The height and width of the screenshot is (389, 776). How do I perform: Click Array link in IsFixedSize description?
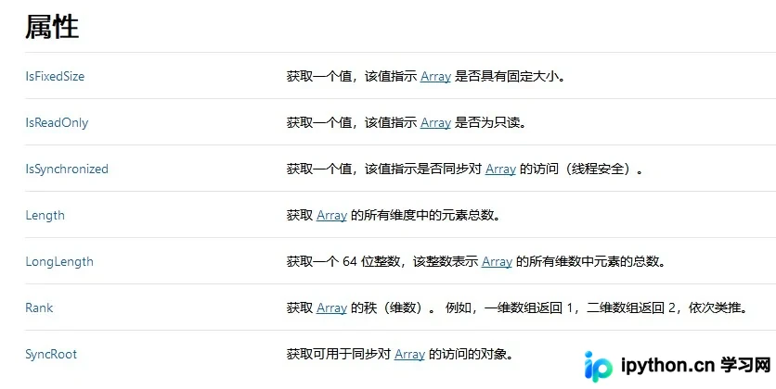pos(435,77)
